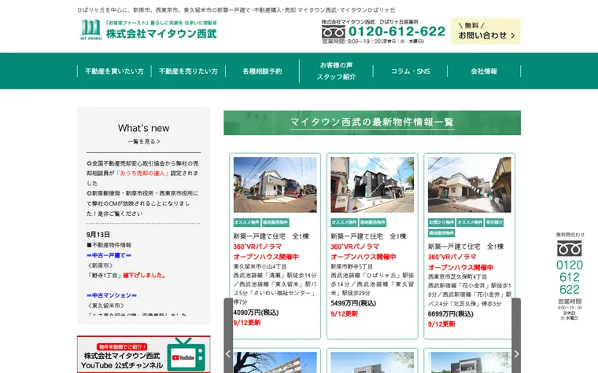Click the YouTube TV icon in banner
This screenshot has width=598, height=373.
[x=186, y=354]
